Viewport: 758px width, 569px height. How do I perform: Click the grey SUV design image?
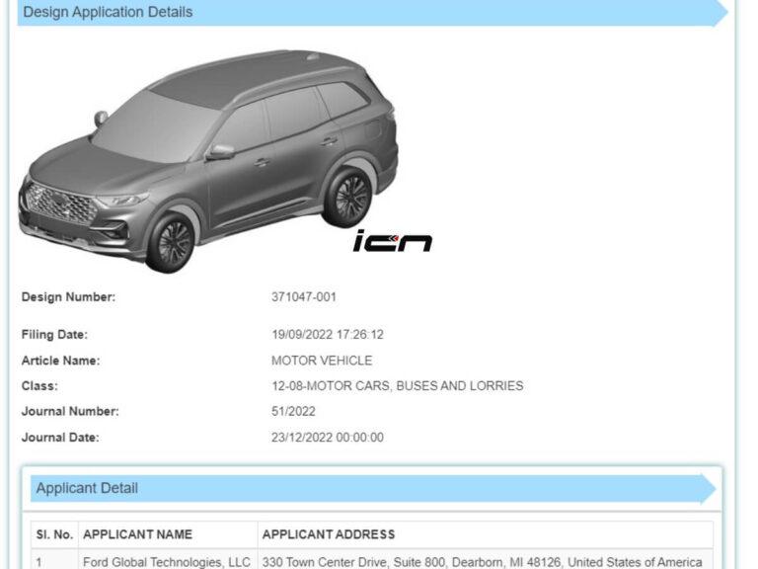(209, 161)
